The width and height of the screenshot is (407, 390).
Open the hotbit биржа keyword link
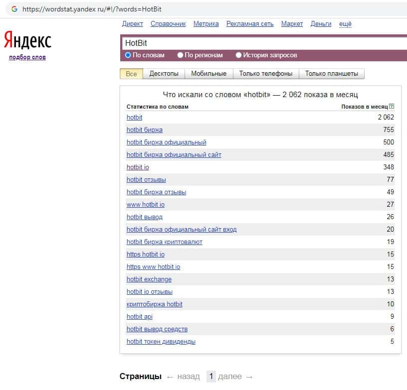coord(144,130)
